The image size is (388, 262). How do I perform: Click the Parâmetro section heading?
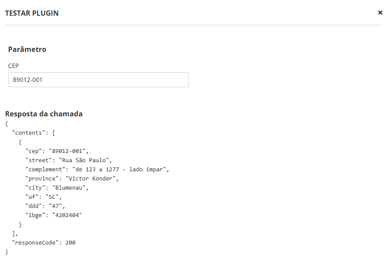click(27, 49)
